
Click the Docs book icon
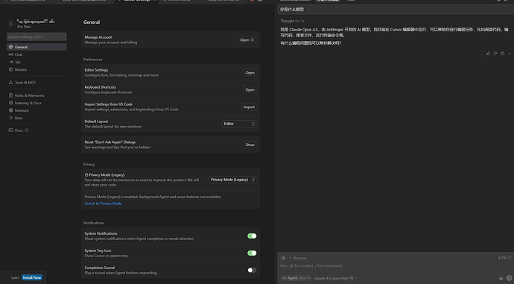pyautogui.click(x=11, y=130)
